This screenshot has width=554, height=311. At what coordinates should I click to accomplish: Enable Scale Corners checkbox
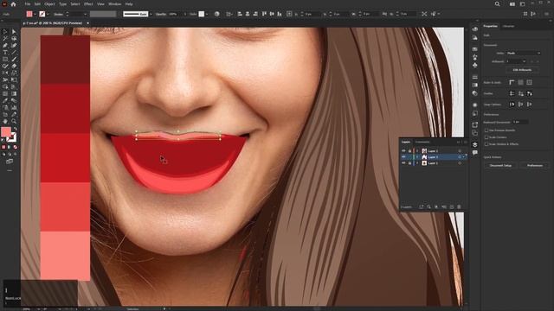tap(486, 137)
